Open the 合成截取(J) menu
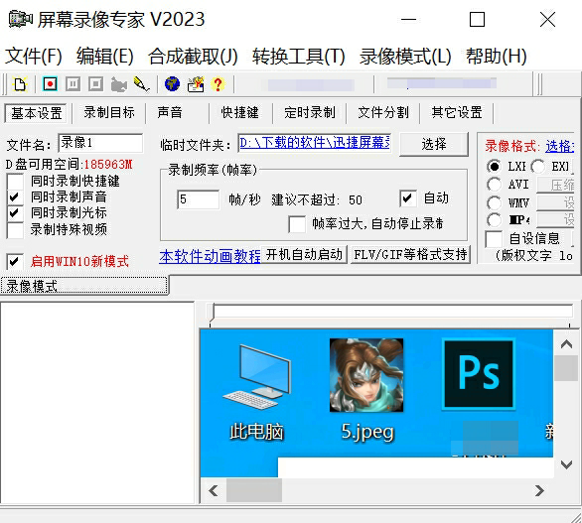Viewport: 582px width, 523px height. coord(193,57)
